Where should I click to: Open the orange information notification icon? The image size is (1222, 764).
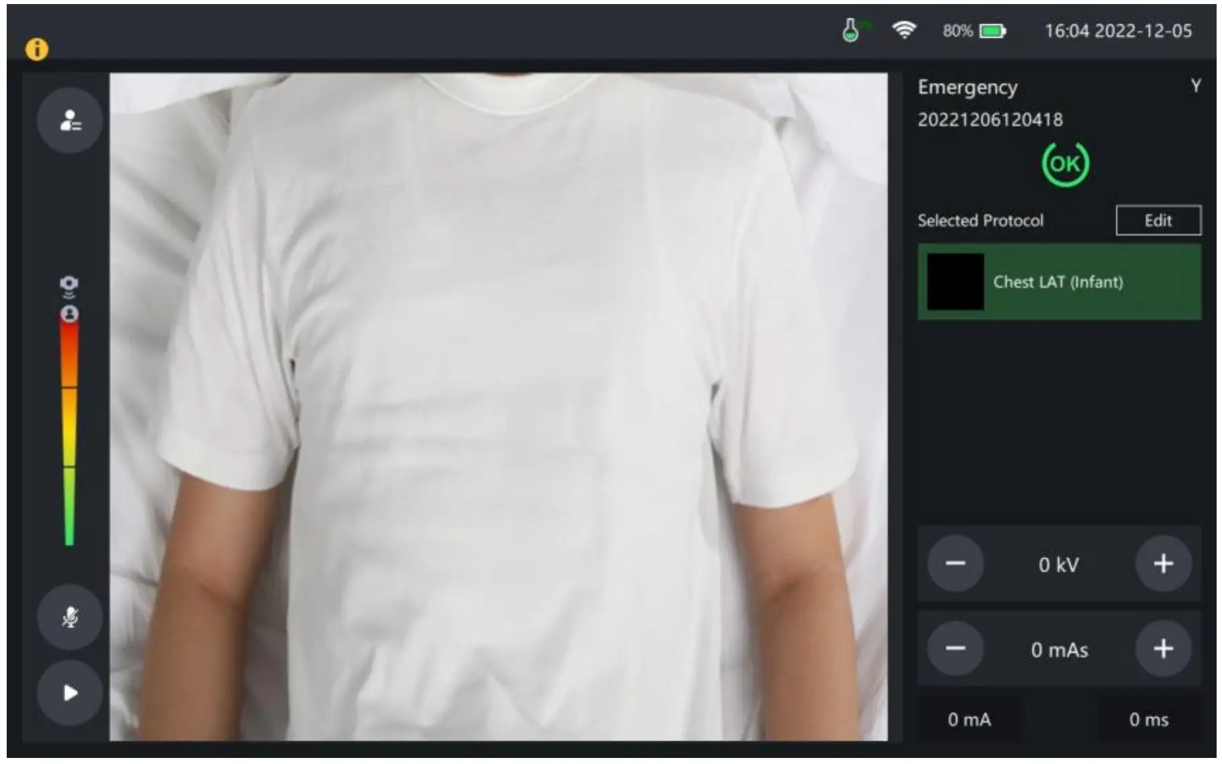pyautogui.click(x=36, y=49)
